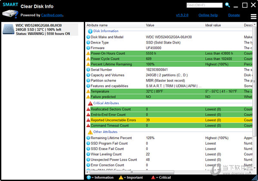
Task: Click the disk help logo icon
Action: (10, 14)
